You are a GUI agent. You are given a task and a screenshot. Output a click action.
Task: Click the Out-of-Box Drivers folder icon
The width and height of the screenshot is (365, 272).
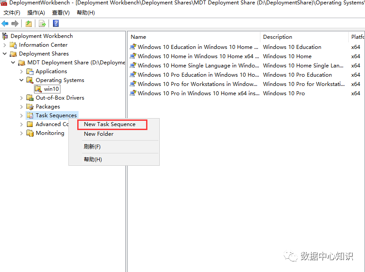pyautogui.click(x=30, y=97)
